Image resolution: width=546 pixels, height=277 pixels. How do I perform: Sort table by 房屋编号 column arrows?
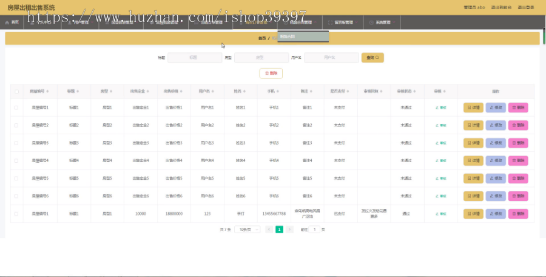click(47, 91)
